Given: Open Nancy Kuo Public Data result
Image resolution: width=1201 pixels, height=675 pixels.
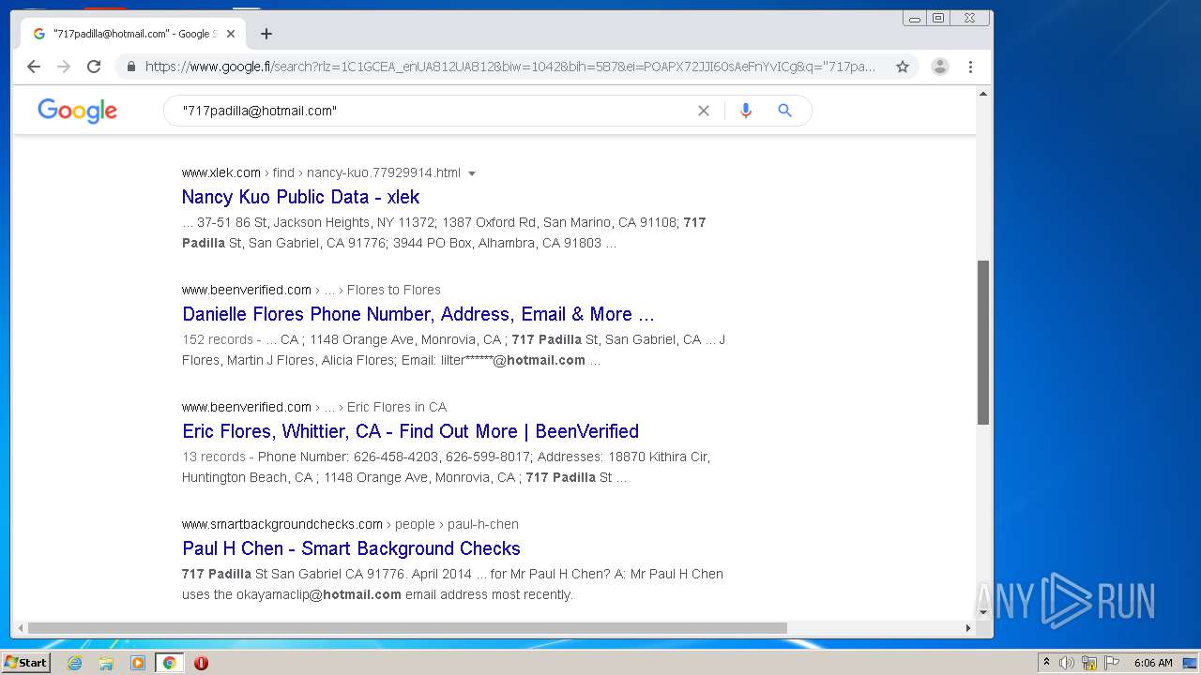Looking at the screenshot, I should pos(300,197).
